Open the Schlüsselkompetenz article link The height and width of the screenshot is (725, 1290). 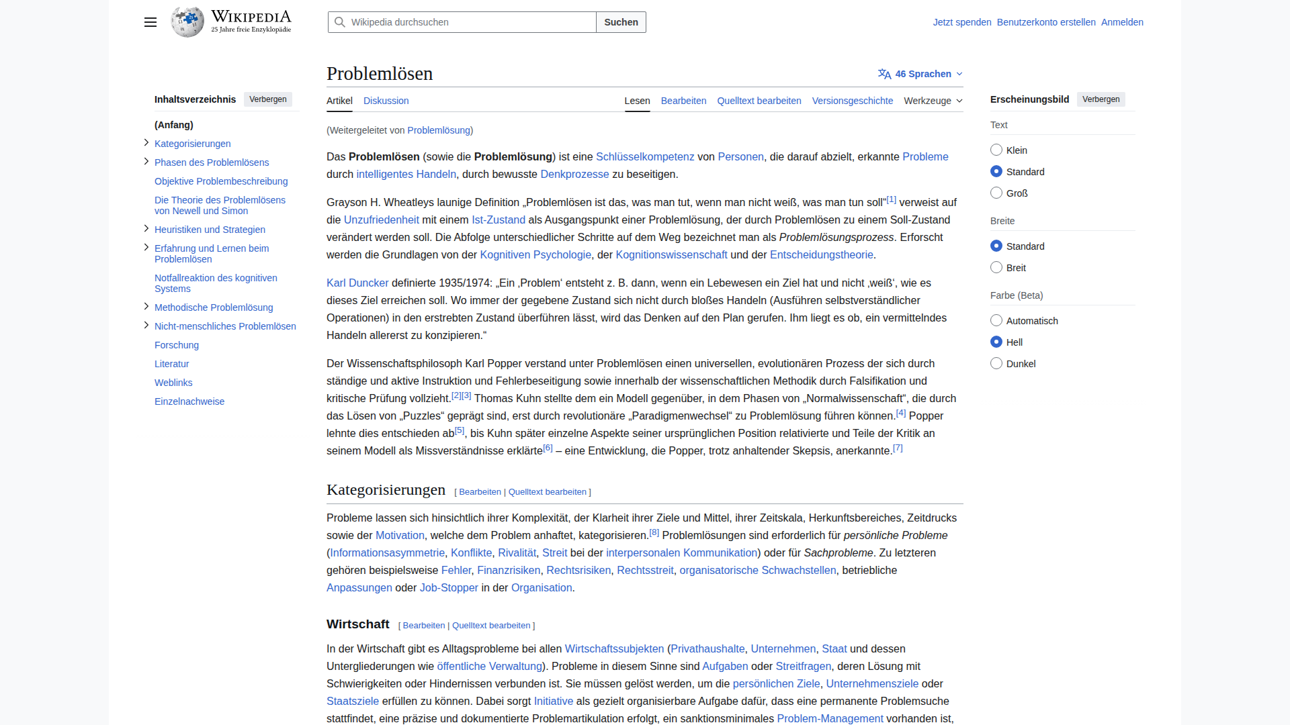click(644, 156)
